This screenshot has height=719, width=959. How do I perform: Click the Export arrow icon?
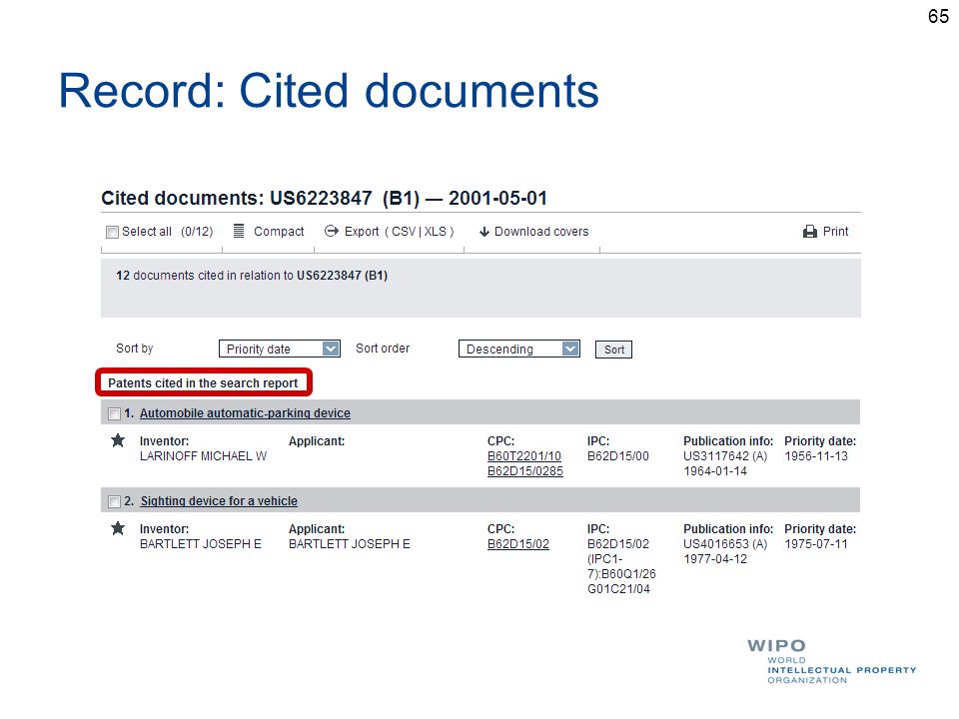[x=332, y=231]
